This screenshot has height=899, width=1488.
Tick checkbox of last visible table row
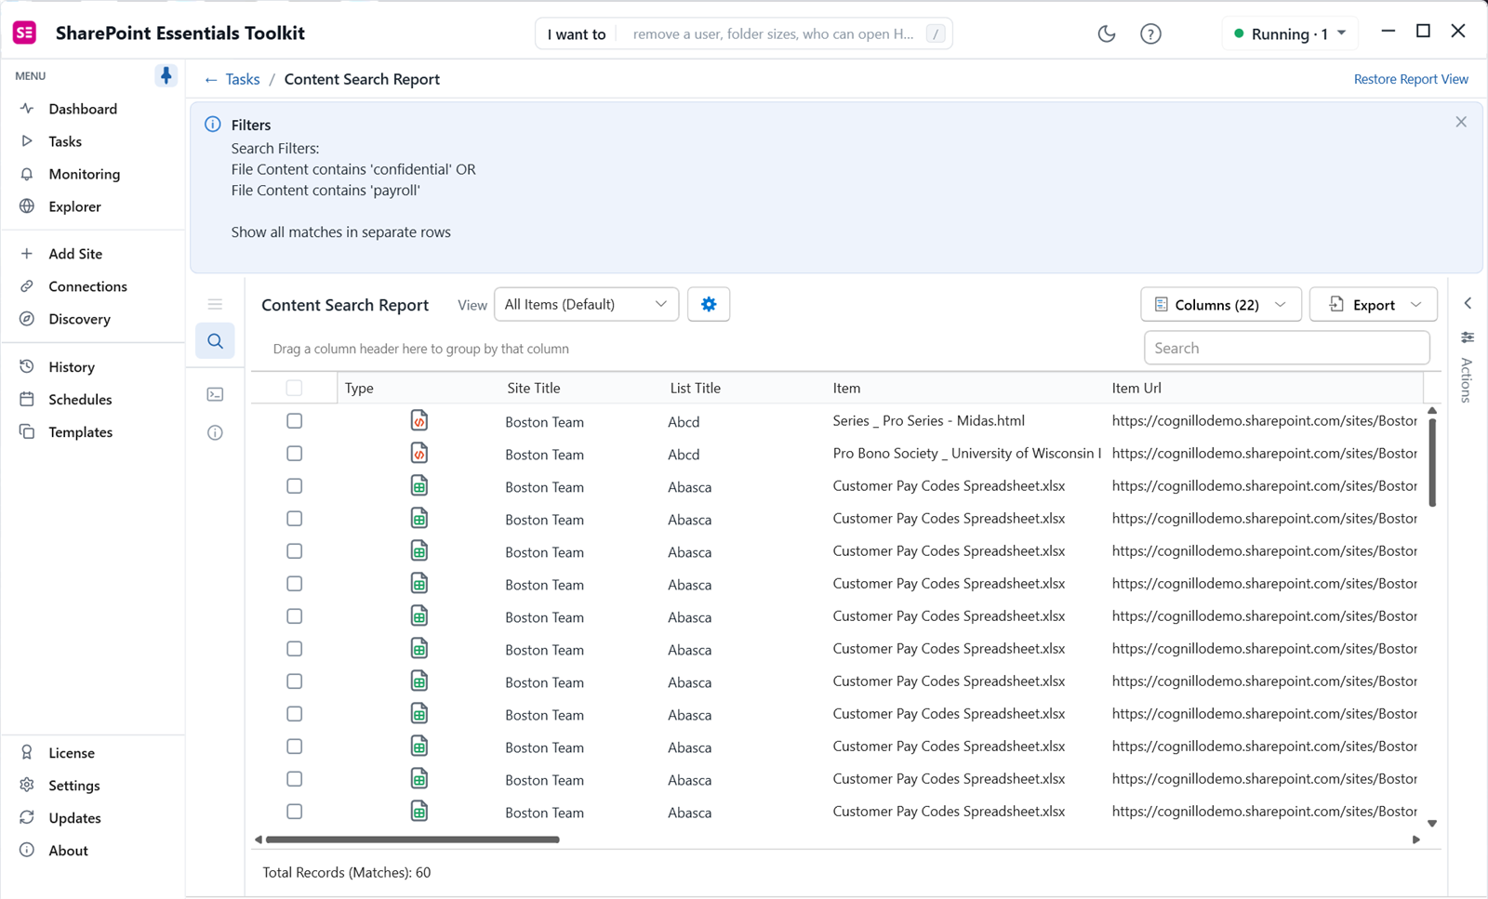(294, 812)
